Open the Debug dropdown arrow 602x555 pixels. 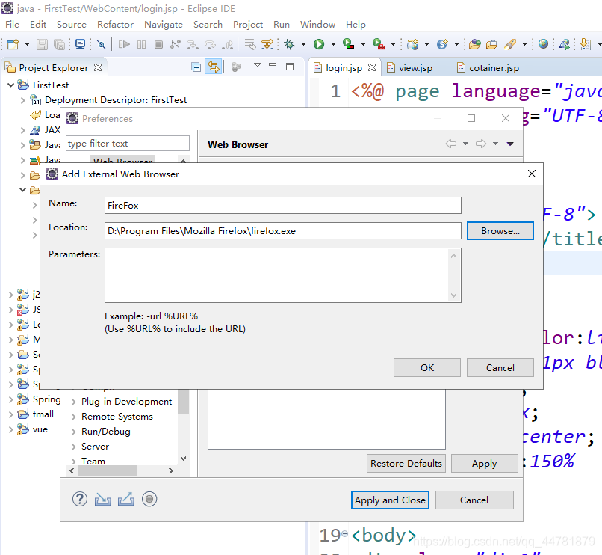click(x=303, y=44)
